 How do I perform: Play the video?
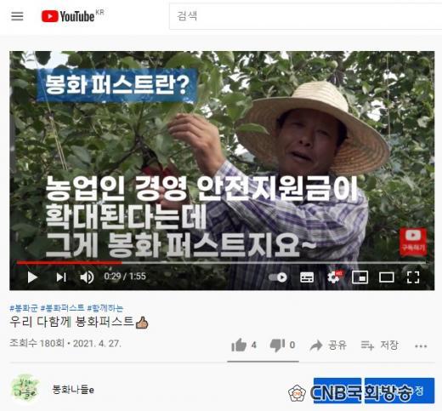click(32, 277)
